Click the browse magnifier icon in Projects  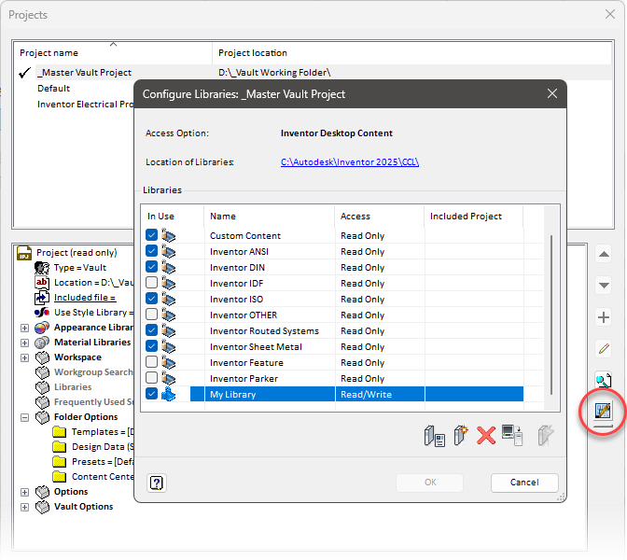pyautogui.click(x=604, y=380)
